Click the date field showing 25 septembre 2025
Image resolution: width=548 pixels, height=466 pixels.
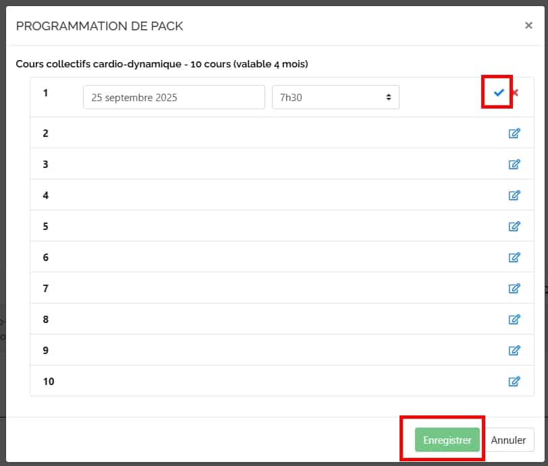pos(173,97)
